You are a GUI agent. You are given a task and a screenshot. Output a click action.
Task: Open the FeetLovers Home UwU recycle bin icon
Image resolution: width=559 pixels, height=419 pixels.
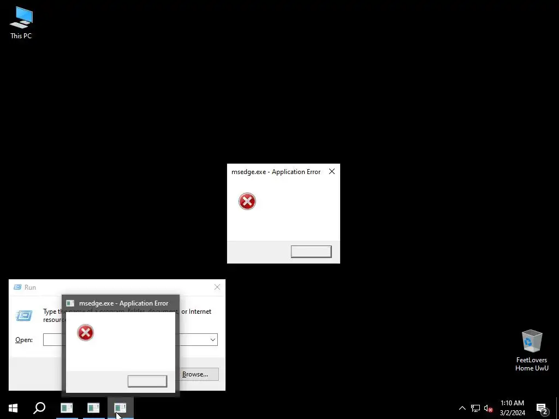click(532, 351)
